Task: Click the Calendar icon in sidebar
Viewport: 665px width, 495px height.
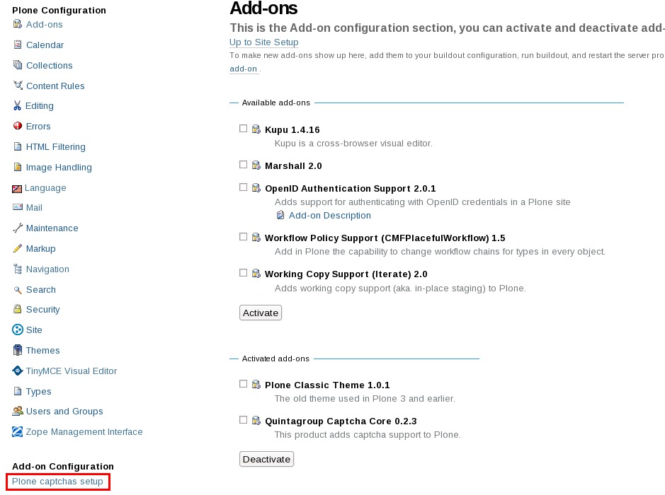Action: coord(18,45)
